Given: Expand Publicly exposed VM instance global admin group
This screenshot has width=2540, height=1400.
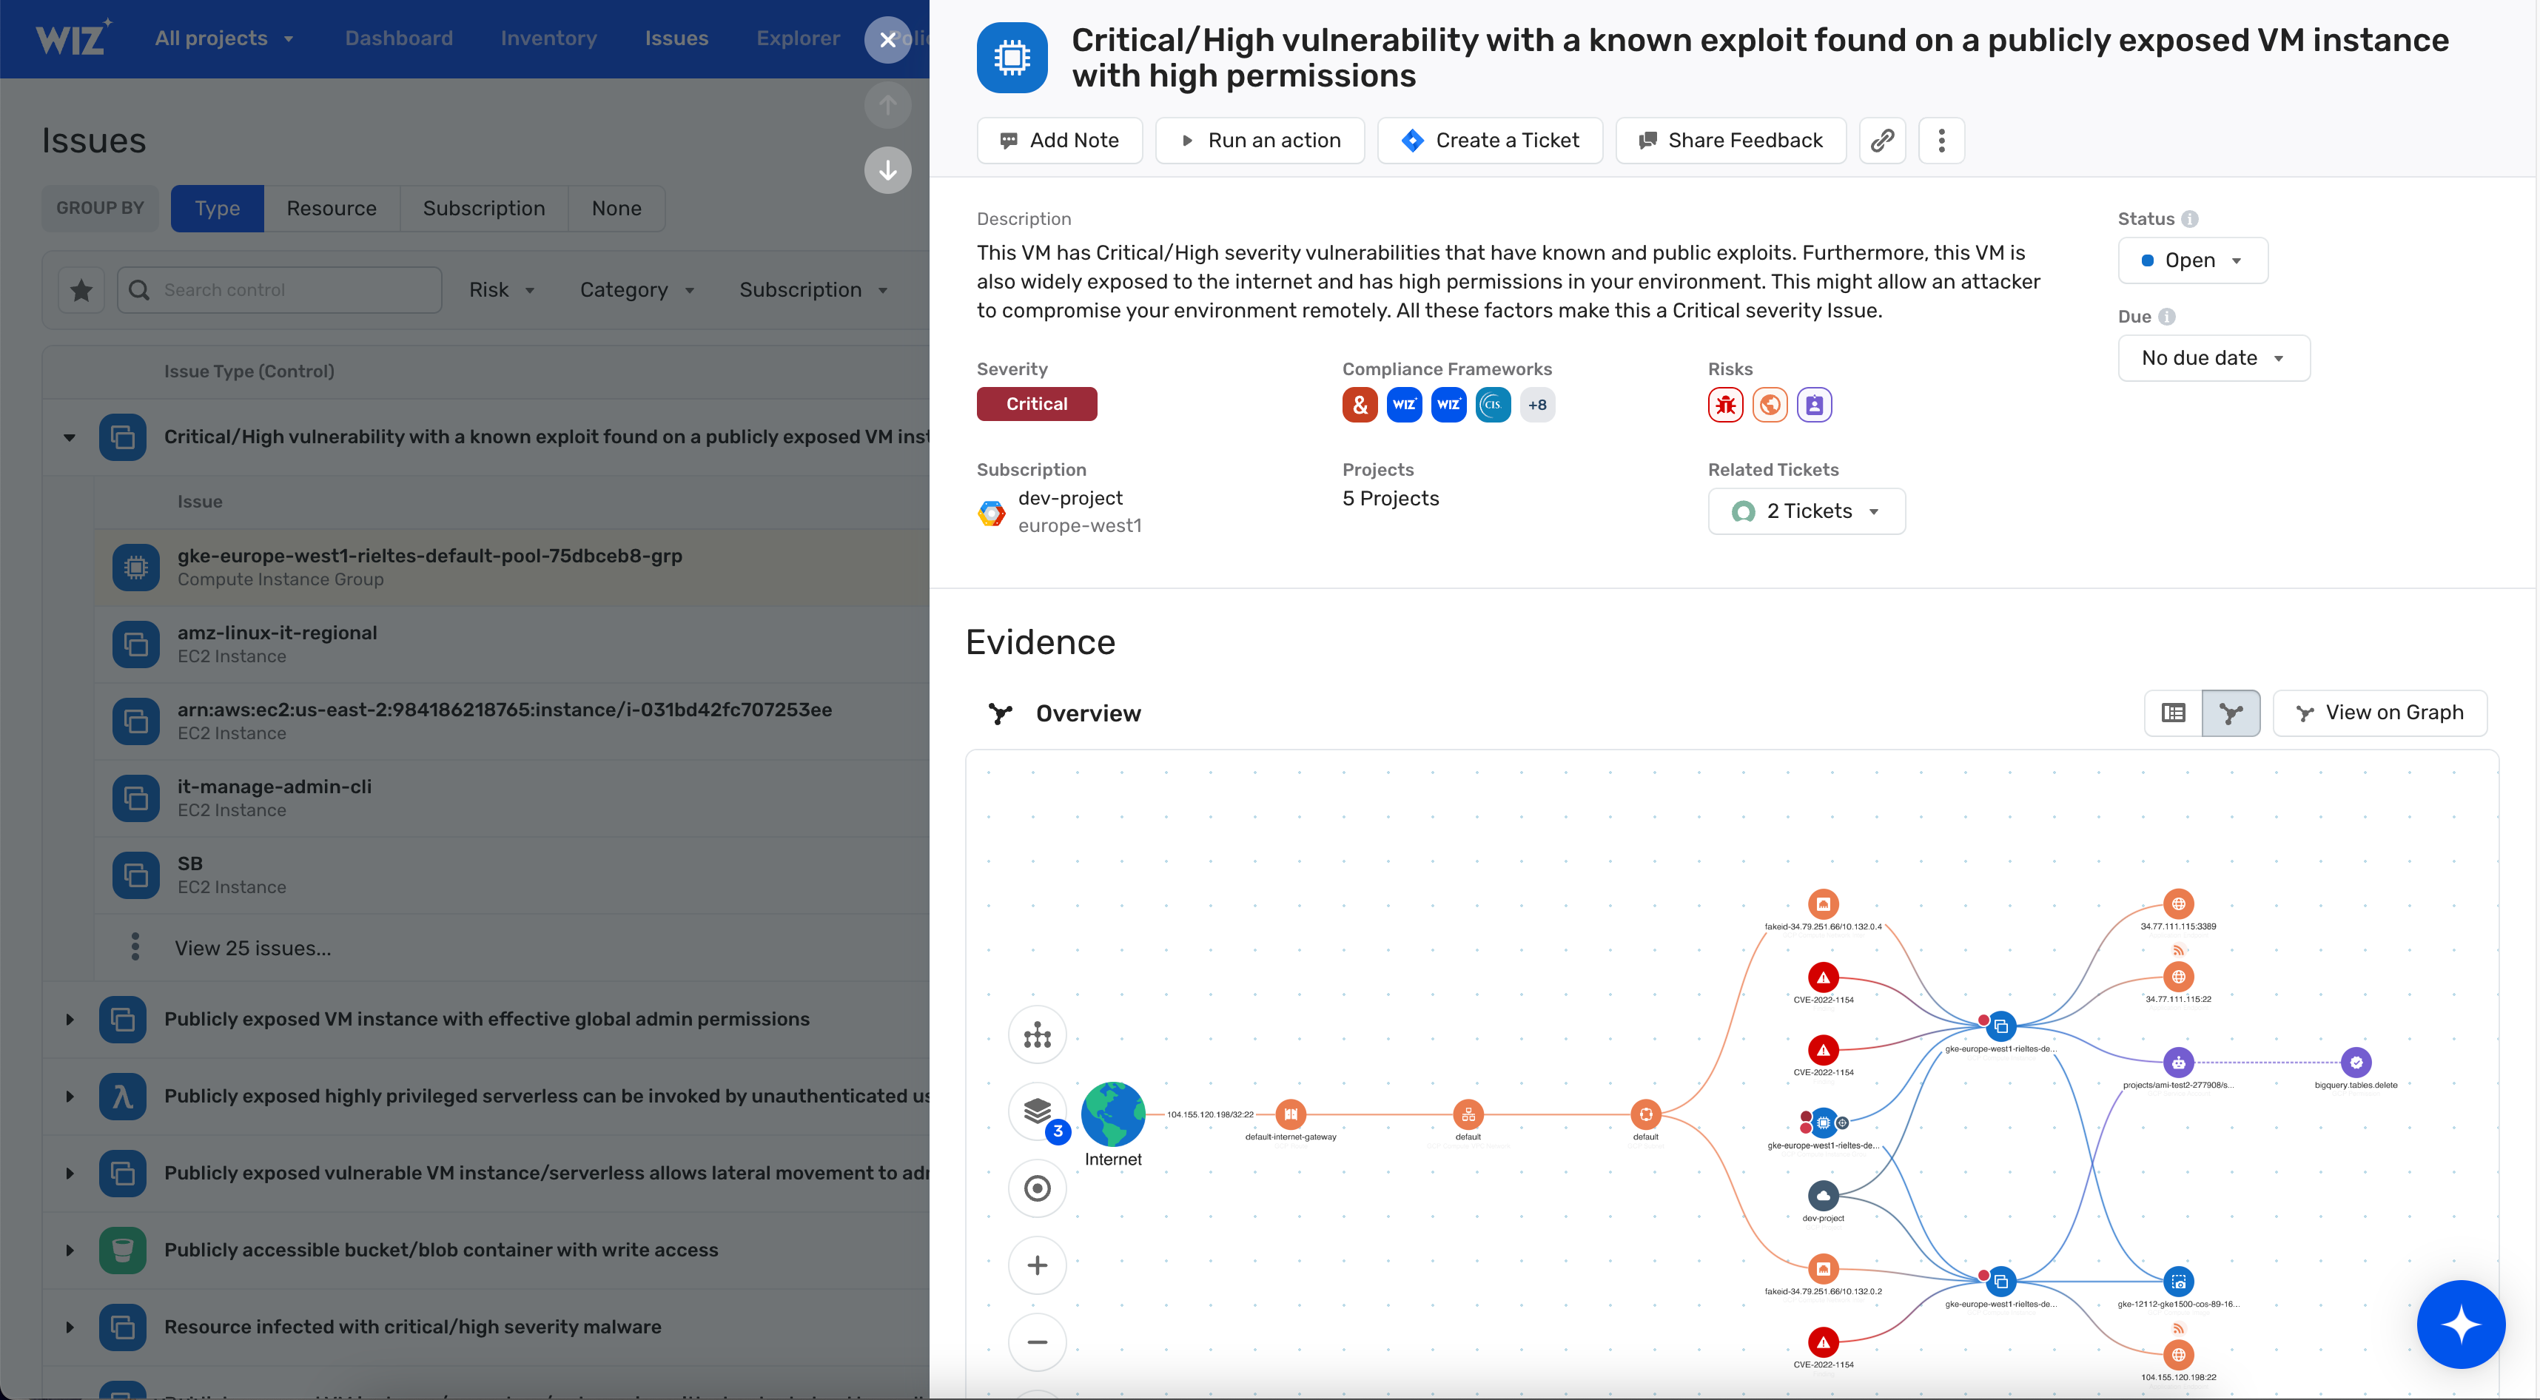Looking at the screenshot, I should point(69,1020).
